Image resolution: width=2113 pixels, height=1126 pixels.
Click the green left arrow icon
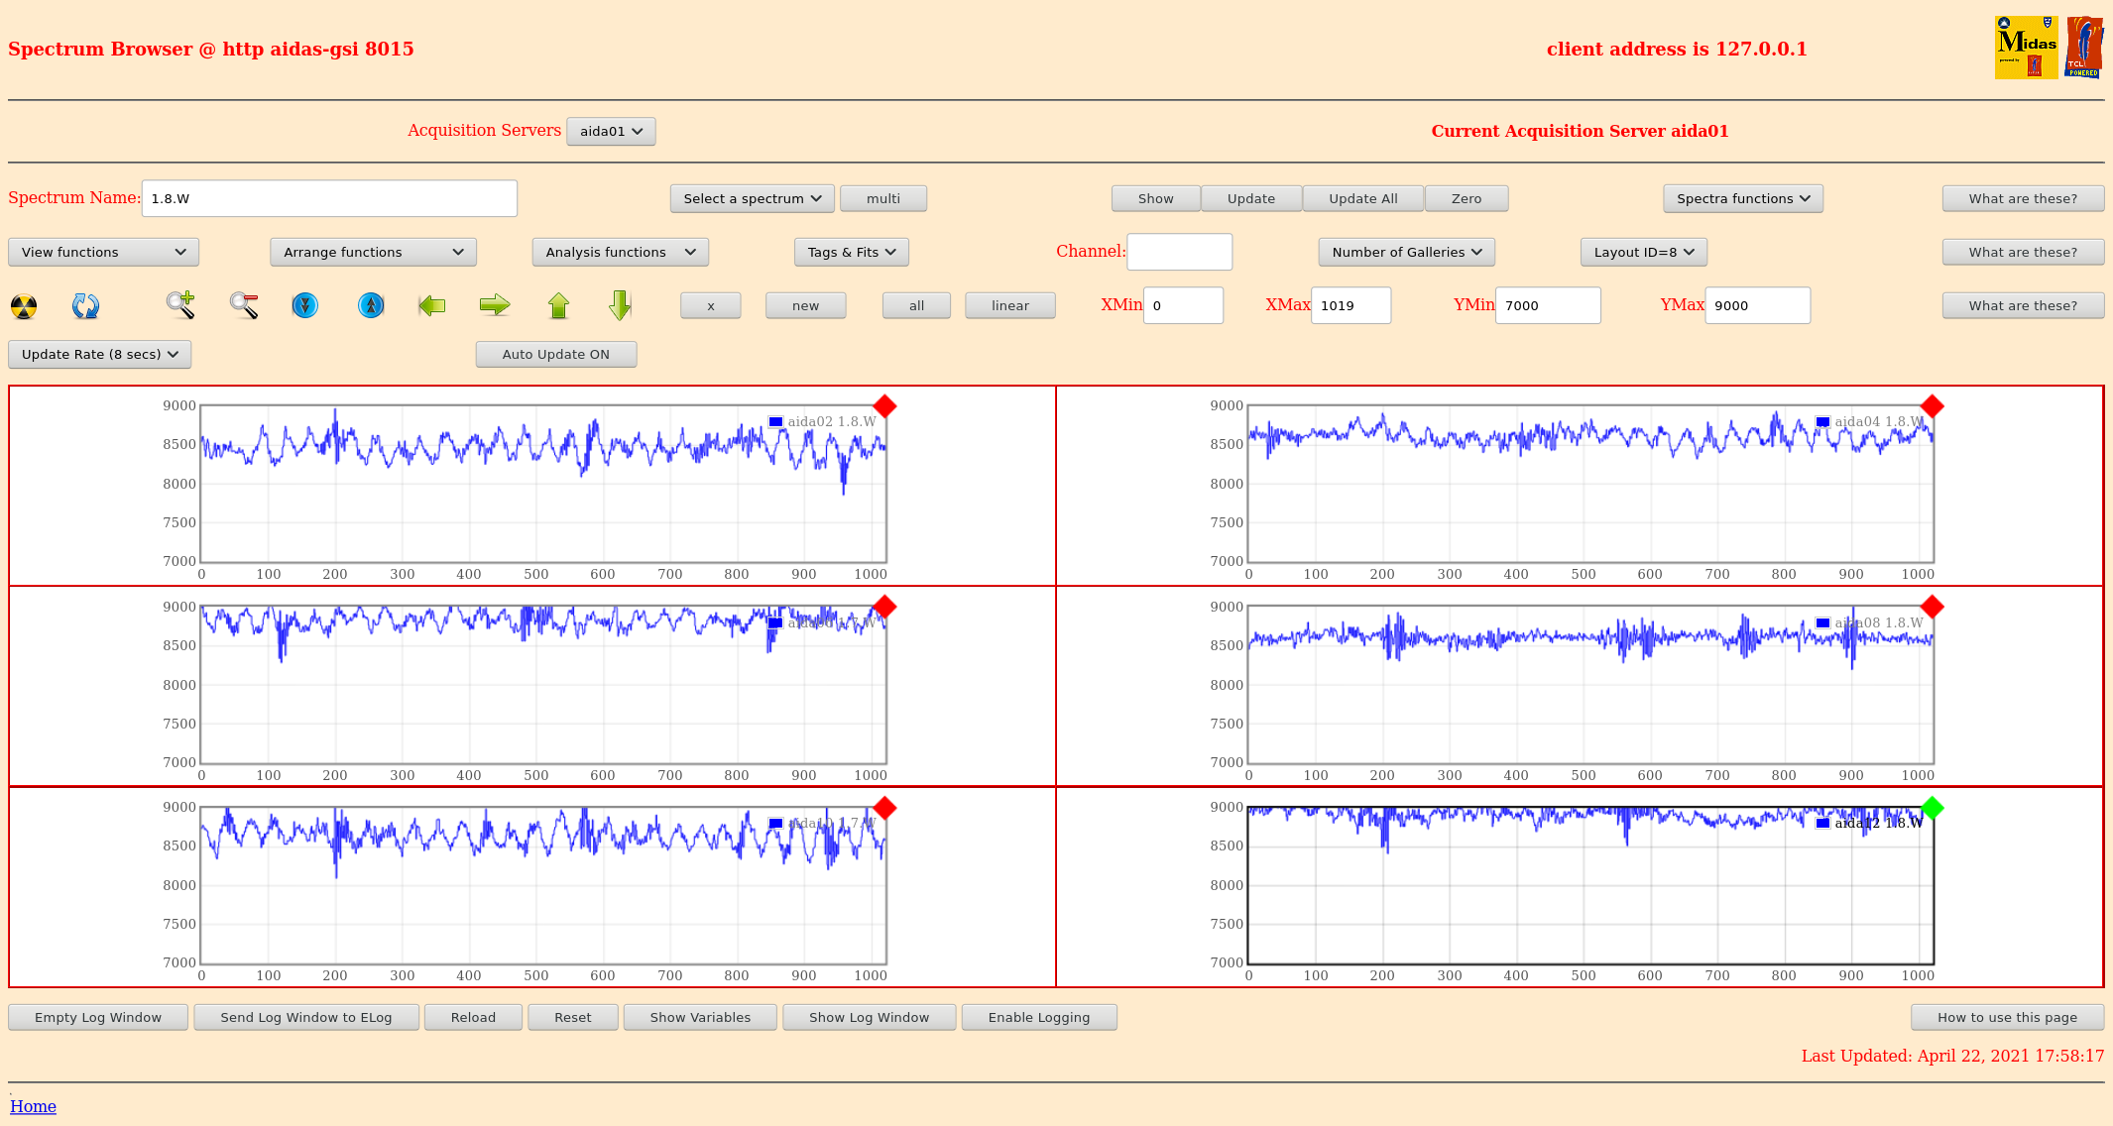click(431, 305)
